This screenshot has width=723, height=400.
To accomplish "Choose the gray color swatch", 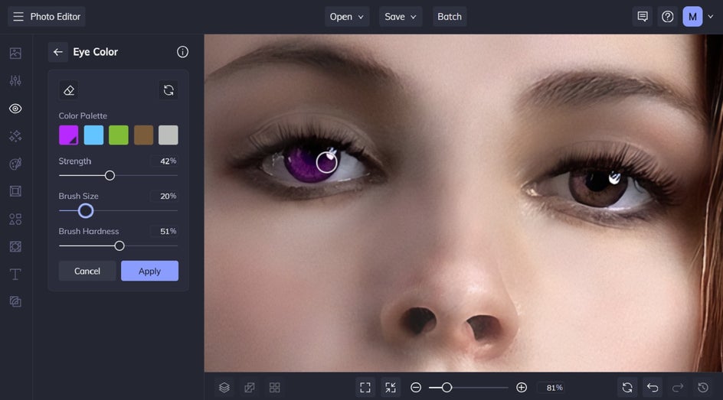I will point(168,135).
